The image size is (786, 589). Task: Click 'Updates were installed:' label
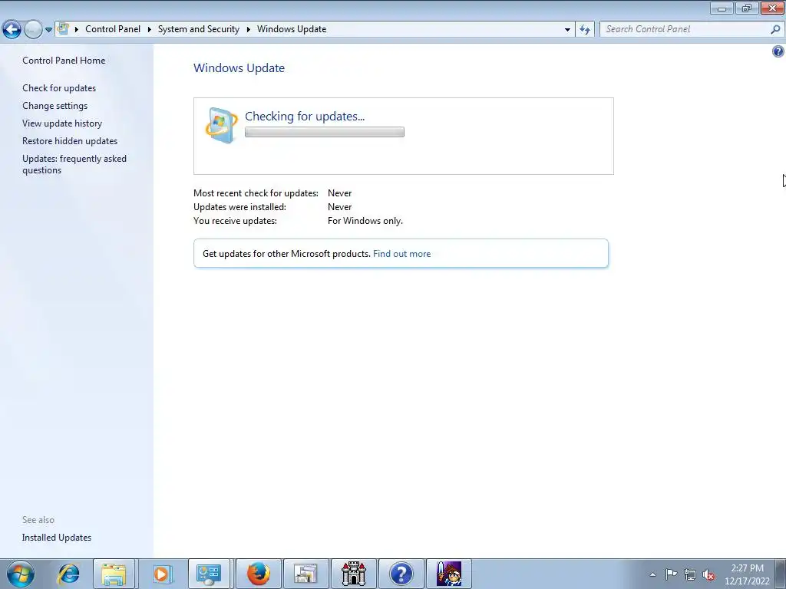tap(239, 207)
